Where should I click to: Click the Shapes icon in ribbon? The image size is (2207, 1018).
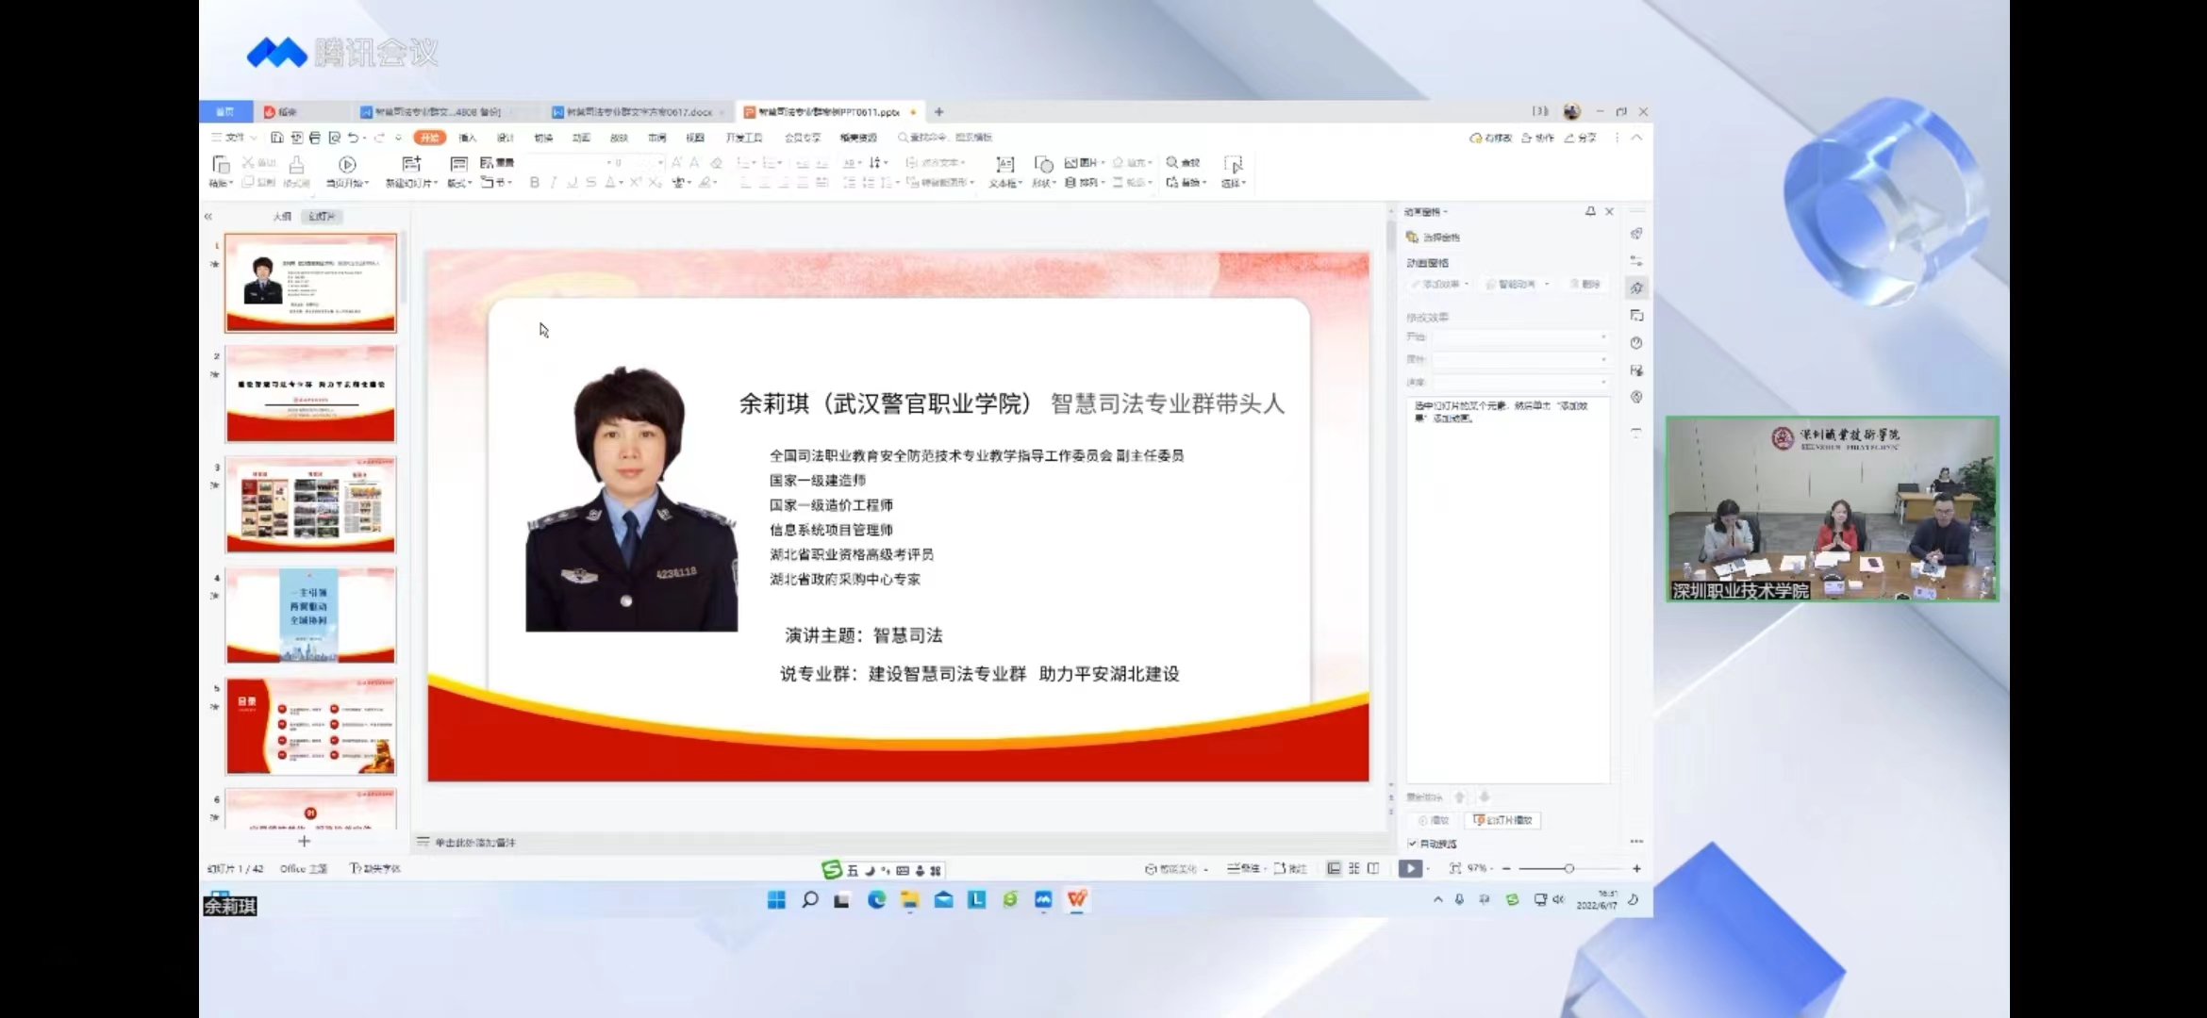tap(1043, 165)
